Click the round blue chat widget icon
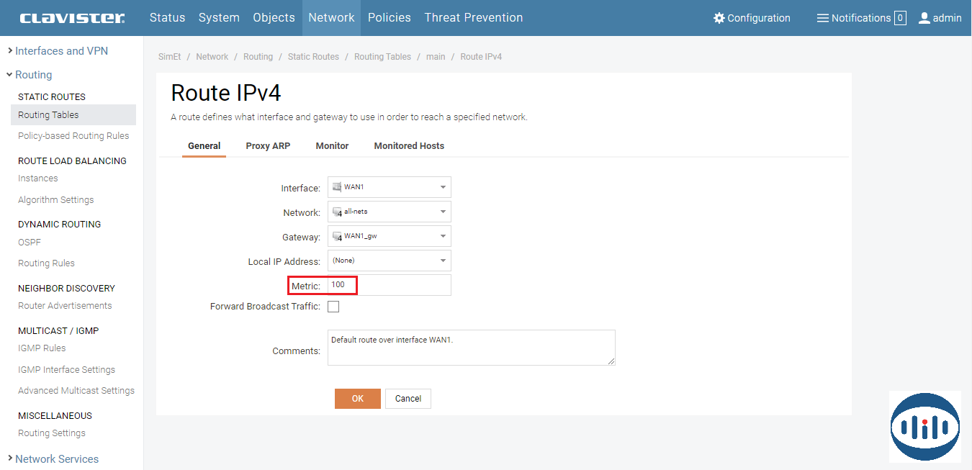 point(924,427)
